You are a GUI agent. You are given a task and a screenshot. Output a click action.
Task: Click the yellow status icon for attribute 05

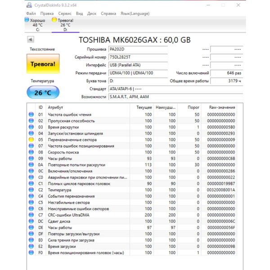31,139
